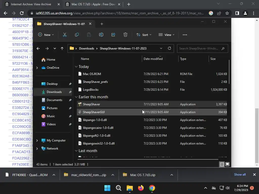This screenshot has height=194, width=259.
Task: Refresh the Explorer folder view
Action: point(169,48)
